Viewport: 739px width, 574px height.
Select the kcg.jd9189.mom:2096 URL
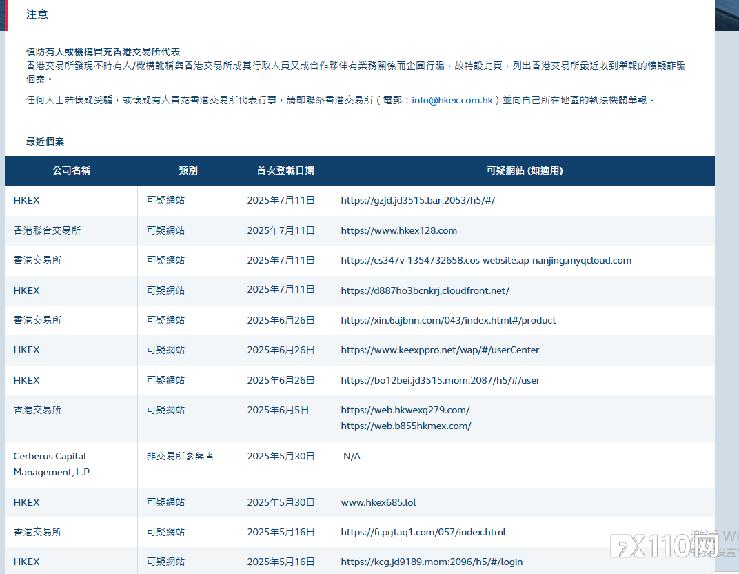[432, 562]
